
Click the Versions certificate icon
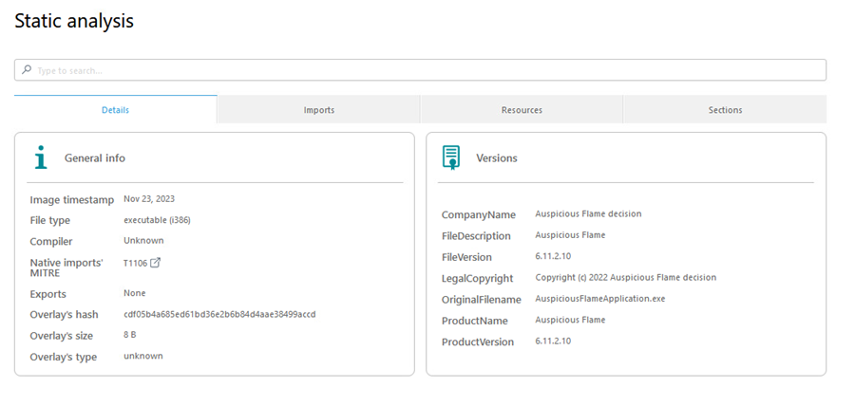[x=451, y=157]
